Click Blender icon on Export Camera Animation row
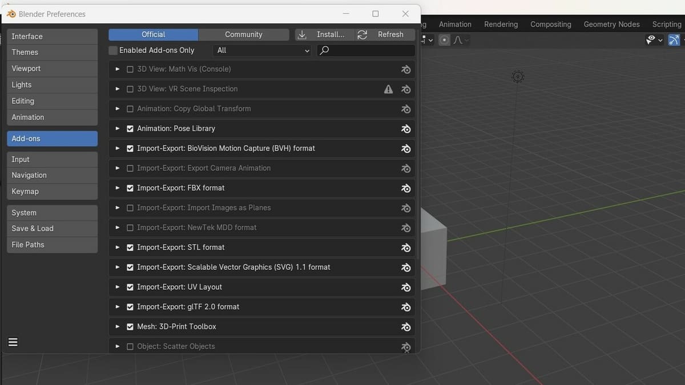Screen dimensions: 685x385 point(406,168)
